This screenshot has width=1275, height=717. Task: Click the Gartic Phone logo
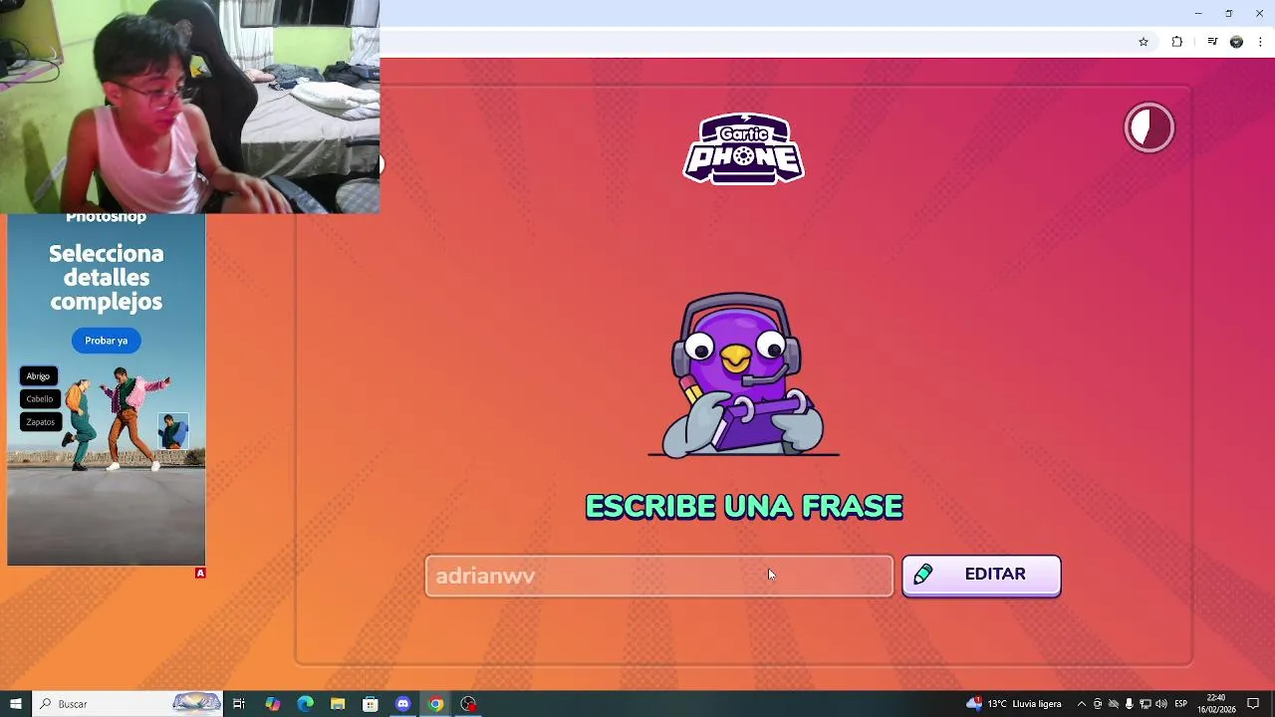point(743,148)
